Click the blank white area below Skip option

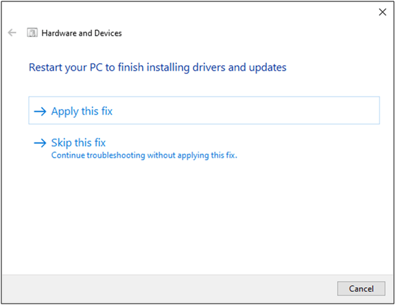(197, 217)
